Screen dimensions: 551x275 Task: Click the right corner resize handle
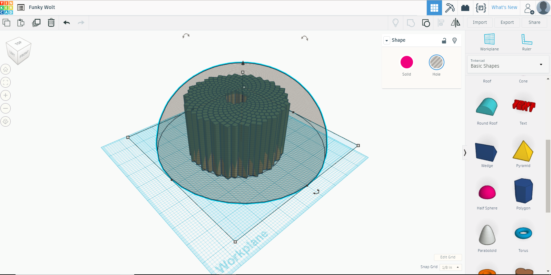pyautogui.click(x=358, y=146)
